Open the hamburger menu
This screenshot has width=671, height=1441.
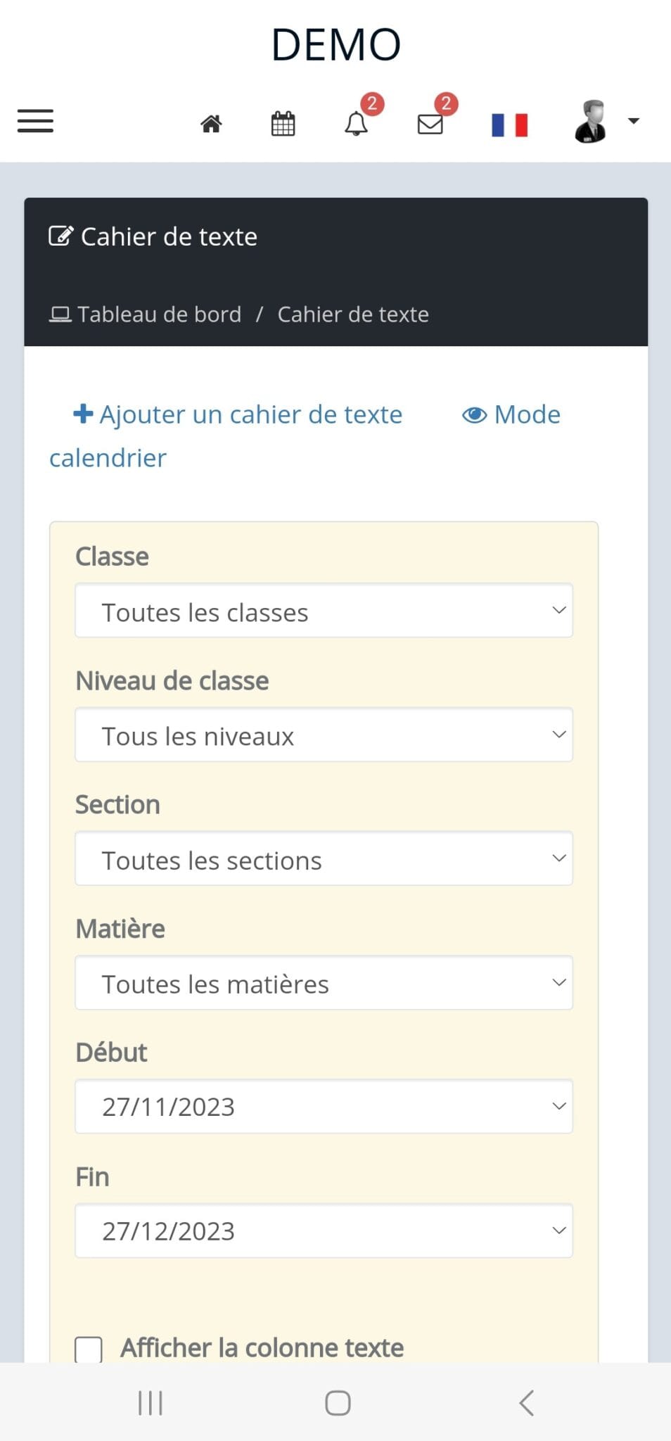(x=34, y=121)
